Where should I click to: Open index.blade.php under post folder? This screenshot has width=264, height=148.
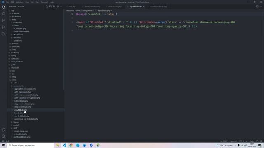click(21, 134)
